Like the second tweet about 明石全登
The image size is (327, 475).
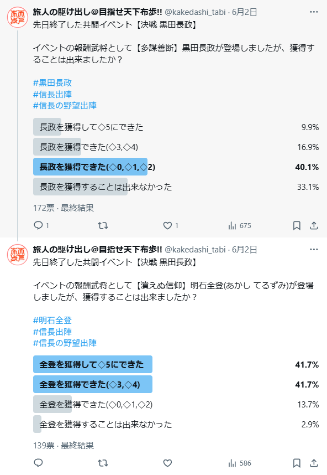click(167, 463)
